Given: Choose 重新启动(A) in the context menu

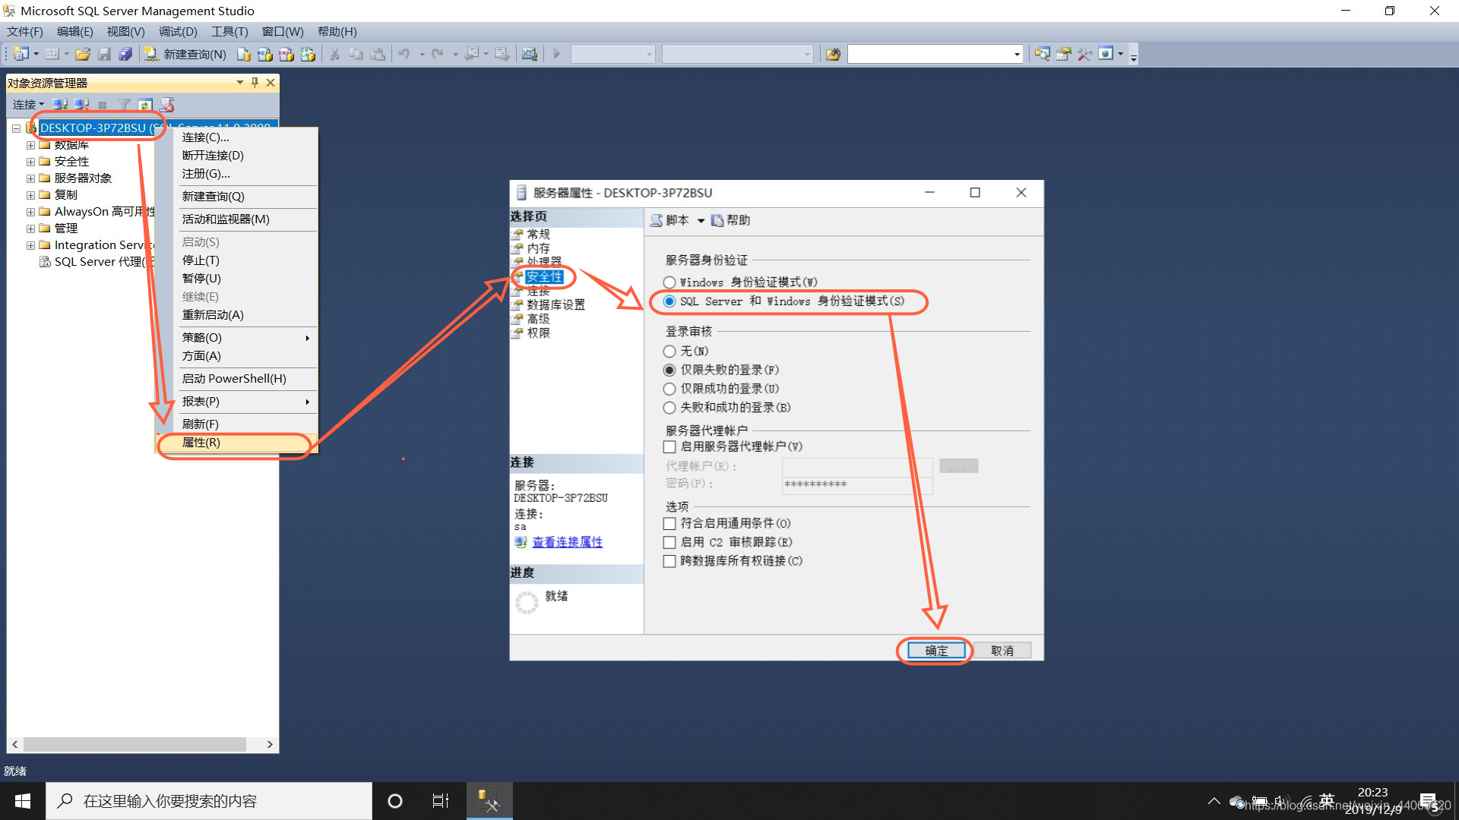Looking at the screenshot, I should click(x=236, y=315).
